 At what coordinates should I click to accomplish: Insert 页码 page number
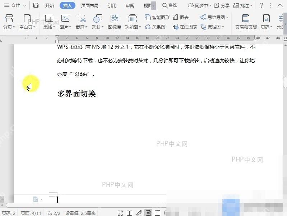pos(266,22)
